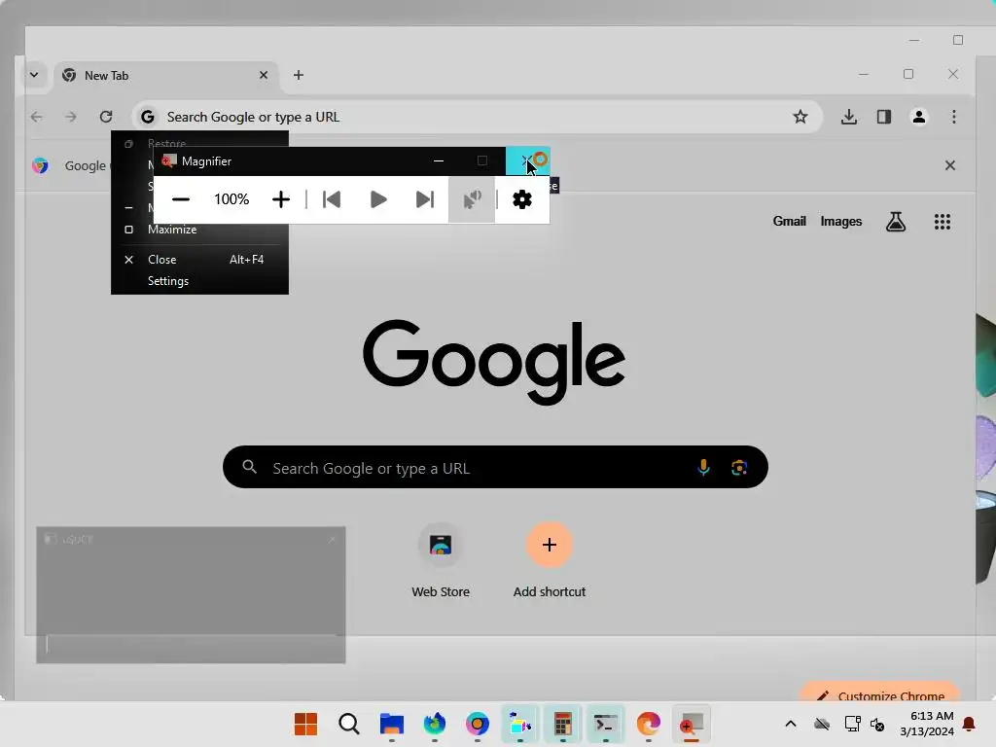Zoom in with the Magnifier plus button
The height and width of the screenshot is (747, 996).
(281, 199)
